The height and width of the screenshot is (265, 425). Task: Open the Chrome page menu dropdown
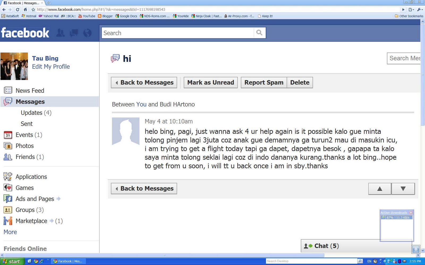[411, 10]
